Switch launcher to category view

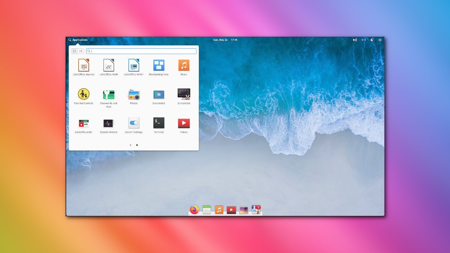(x=80, y=51)
